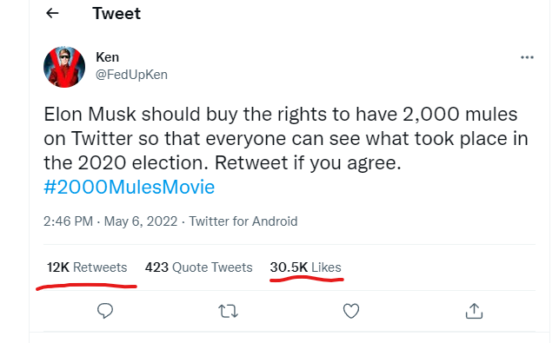The height and width of the screenshot is (343, 559).
Task: Open the three-dot more options menu
Action: pos(527,57)
